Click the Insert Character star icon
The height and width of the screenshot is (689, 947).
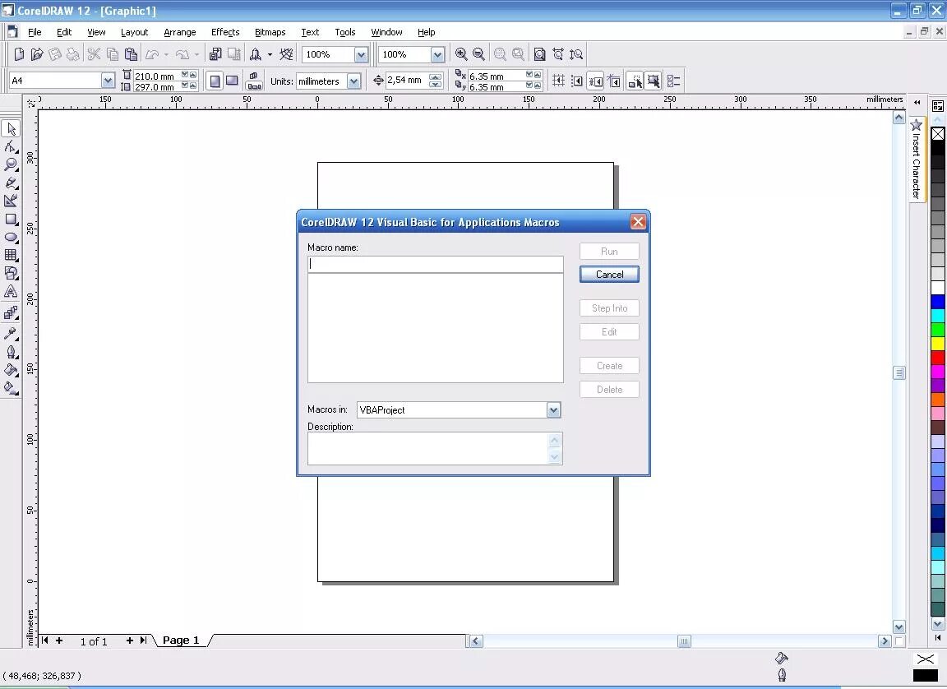click(x=917, y=124)
